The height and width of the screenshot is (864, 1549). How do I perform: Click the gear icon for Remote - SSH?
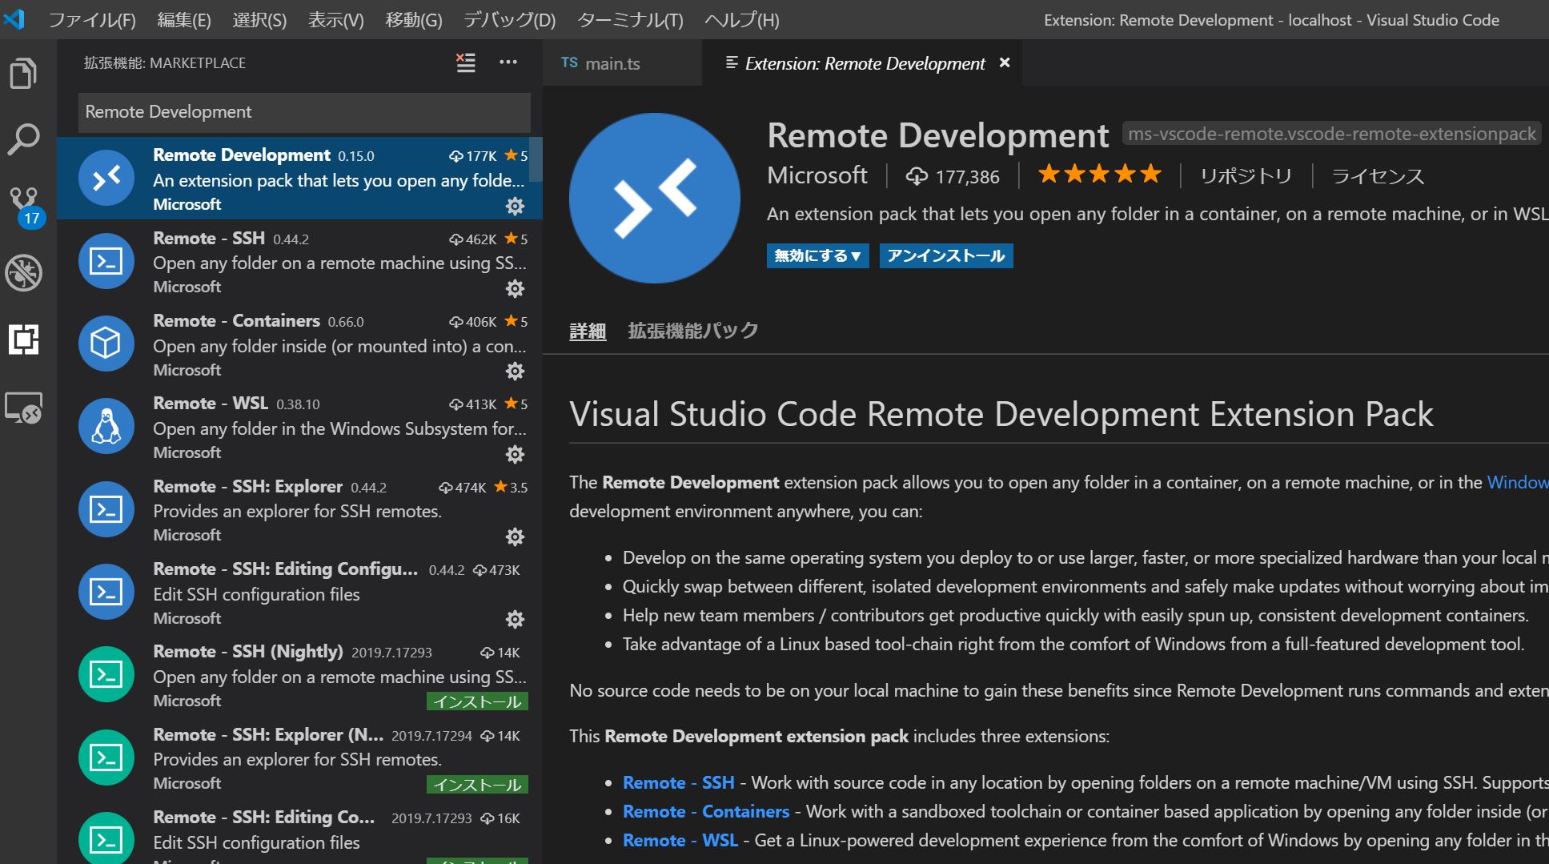515,288
